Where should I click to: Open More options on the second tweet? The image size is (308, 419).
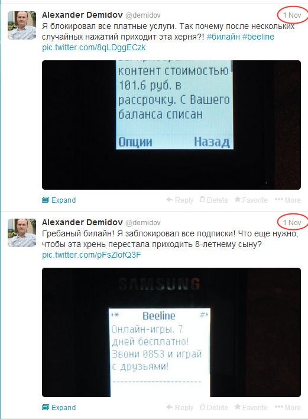(x=288, y=407)
